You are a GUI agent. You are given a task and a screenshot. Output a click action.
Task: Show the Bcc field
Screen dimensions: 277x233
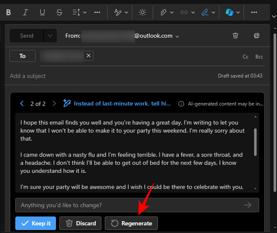point(259,57)
